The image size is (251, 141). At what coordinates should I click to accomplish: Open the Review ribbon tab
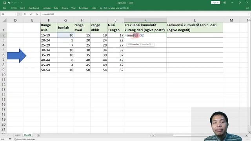coord(65,8)
